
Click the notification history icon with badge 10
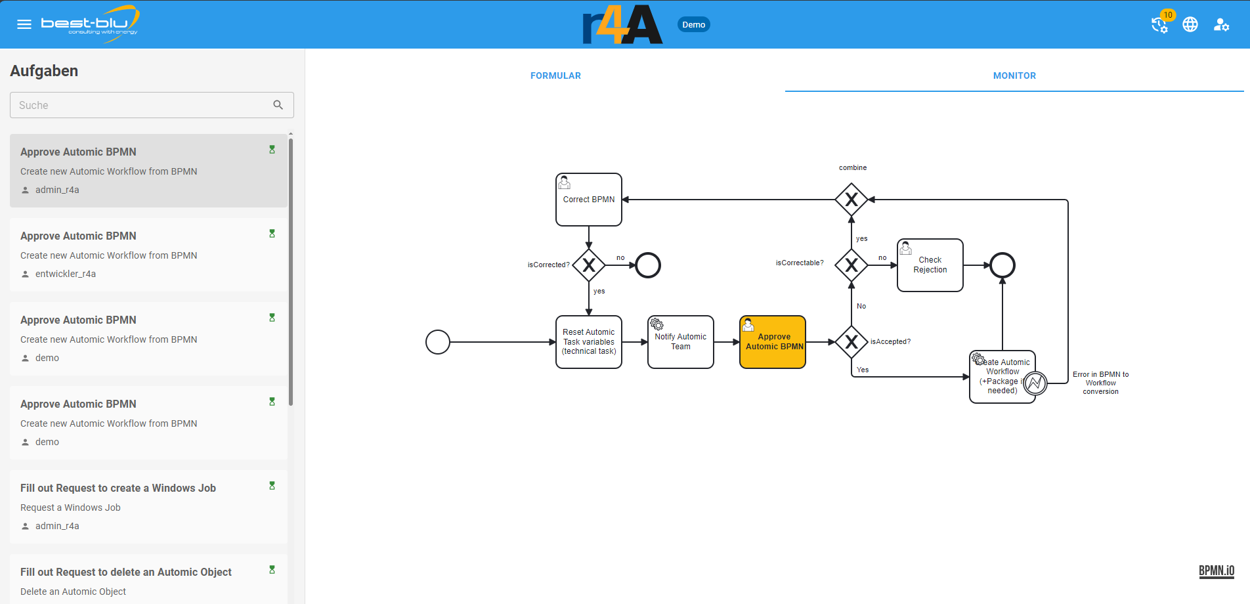point(1159,24)
